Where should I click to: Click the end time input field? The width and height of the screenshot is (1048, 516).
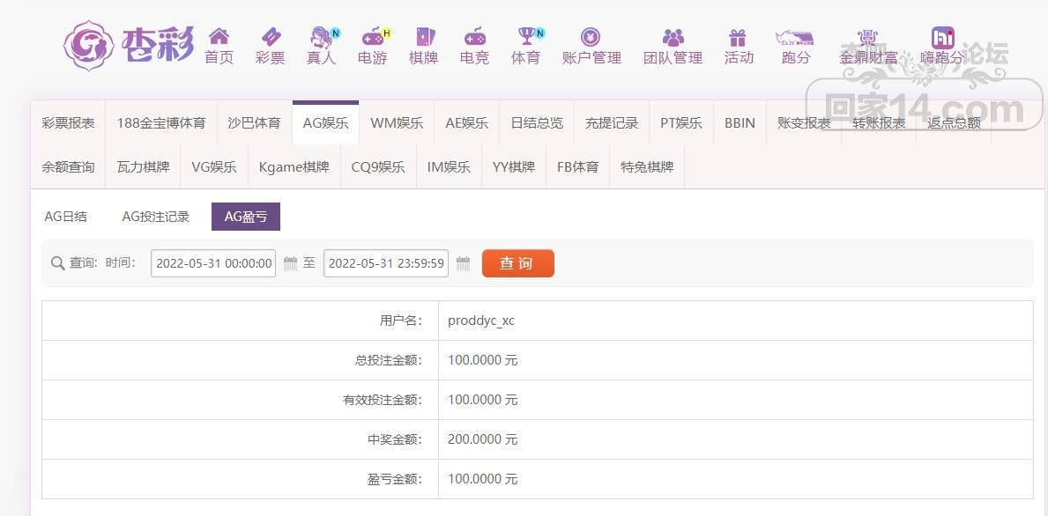click(385, 263)
